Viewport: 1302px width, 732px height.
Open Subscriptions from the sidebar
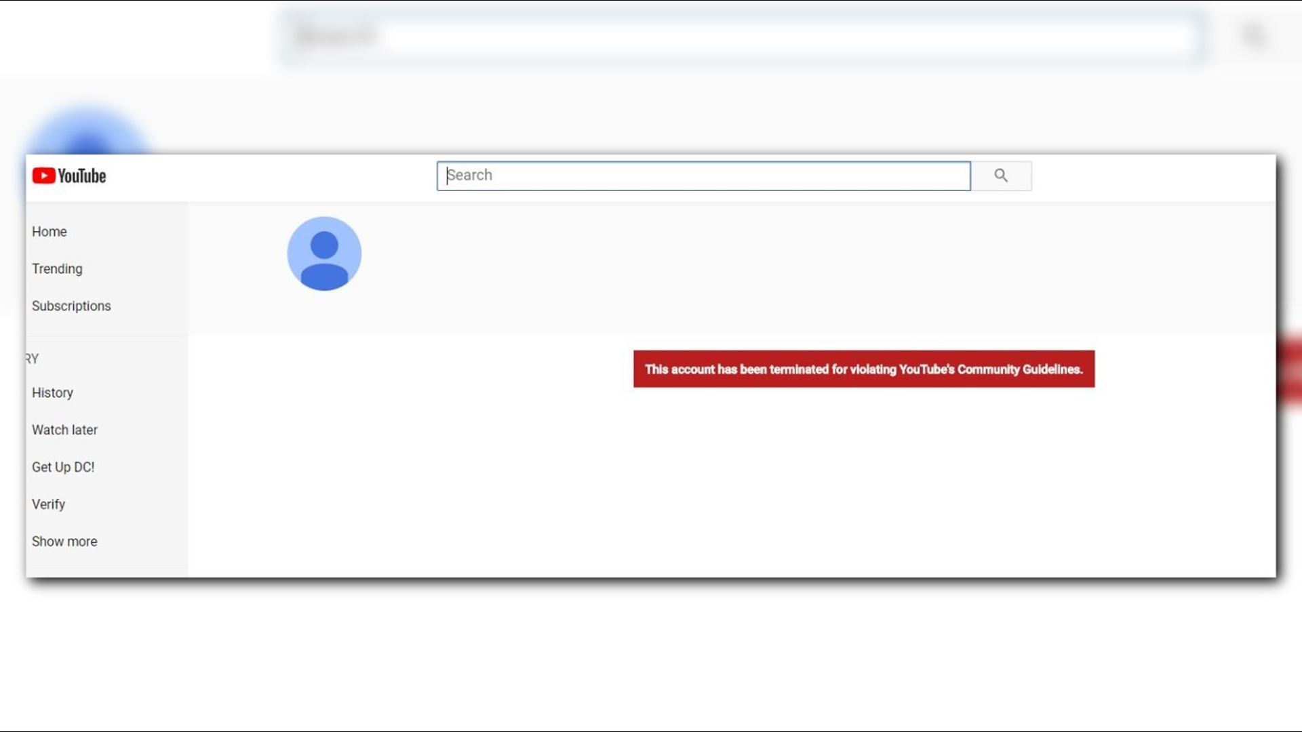[x=71, y=306]
